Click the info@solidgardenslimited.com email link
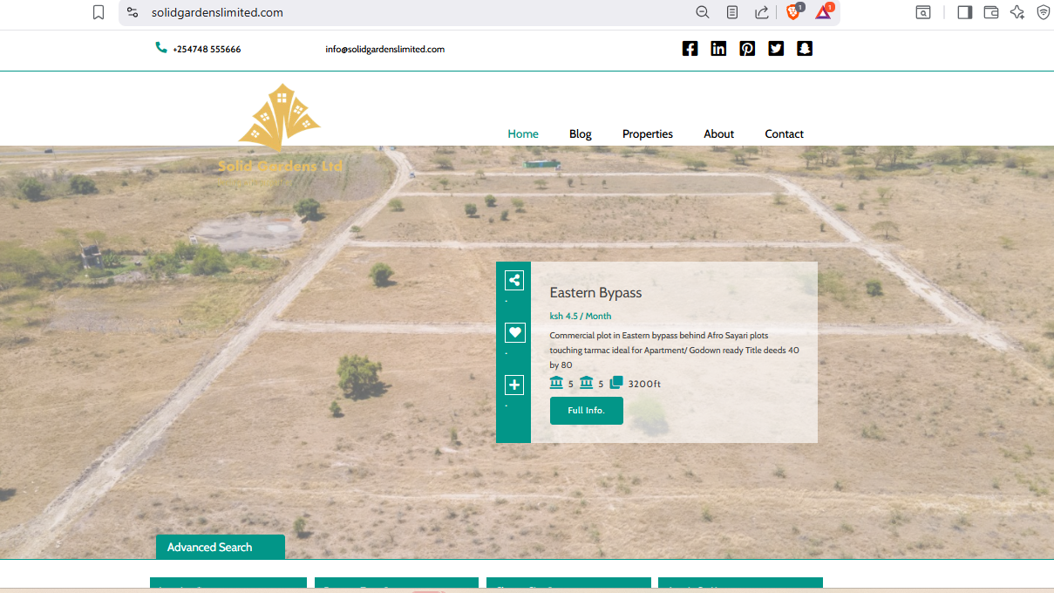Image resolution: width=1054 pixels, height=593 pixels. (384, 50)
